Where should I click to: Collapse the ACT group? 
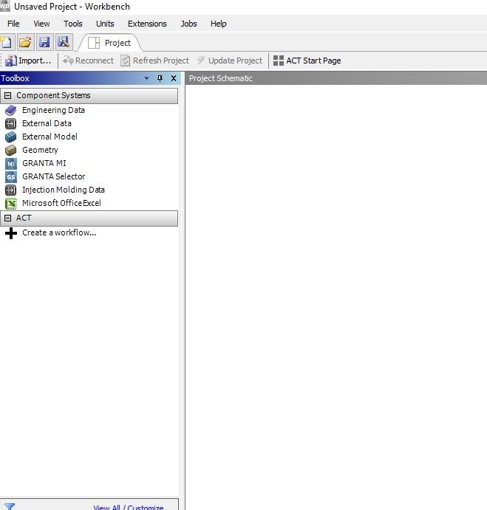(x=8, y=218)
